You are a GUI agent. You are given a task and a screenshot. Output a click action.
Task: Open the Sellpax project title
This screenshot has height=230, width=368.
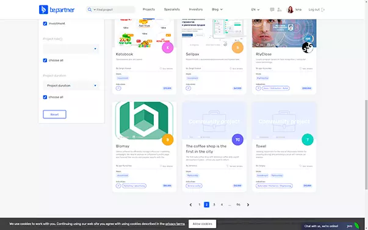(x=192, y=54)
